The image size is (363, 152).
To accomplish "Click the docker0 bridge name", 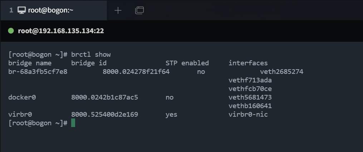I will [22, 97].
